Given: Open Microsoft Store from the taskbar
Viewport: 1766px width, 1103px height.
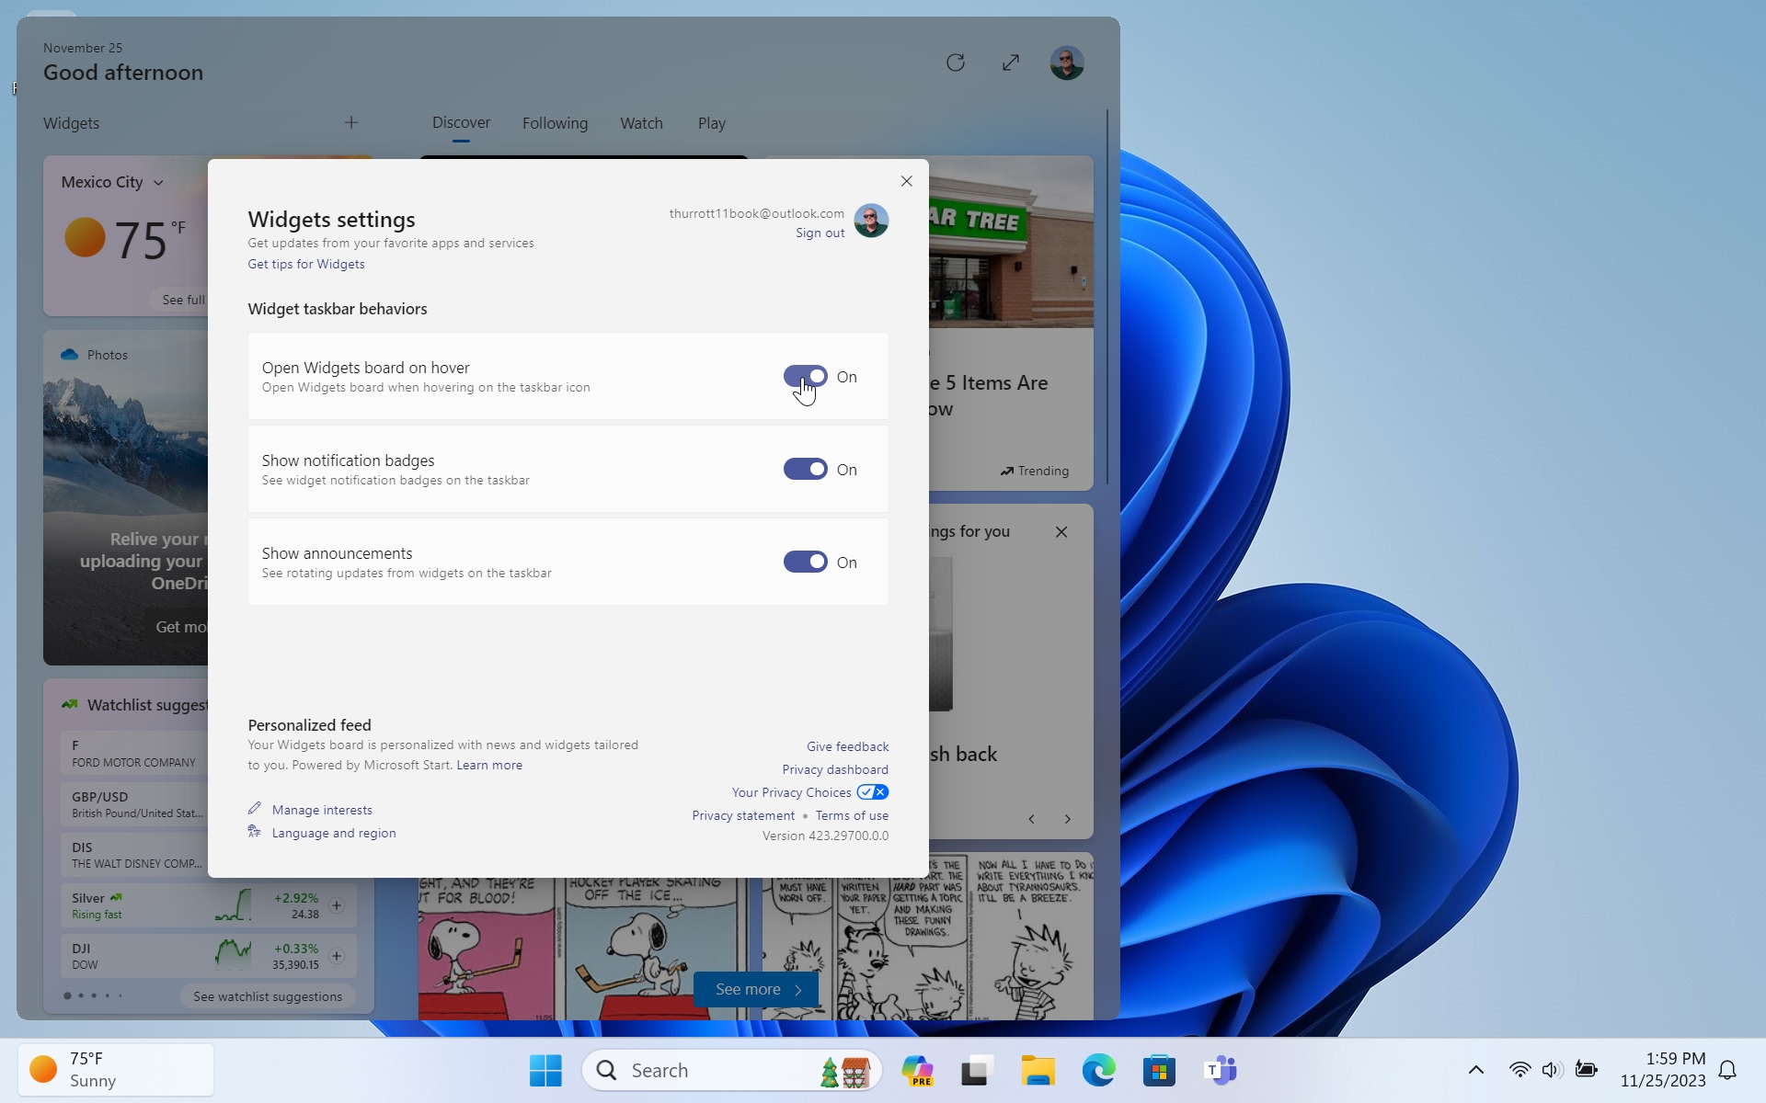Looking at the screenshot, I should (1159, 1070).
